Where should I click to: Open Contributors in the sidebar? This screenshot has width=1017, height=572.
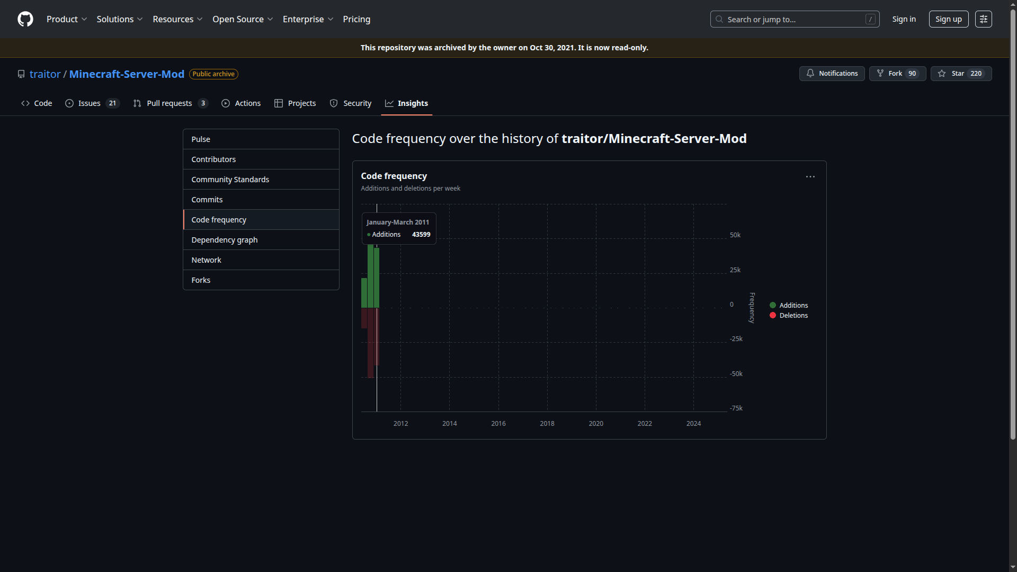[261, 159]
